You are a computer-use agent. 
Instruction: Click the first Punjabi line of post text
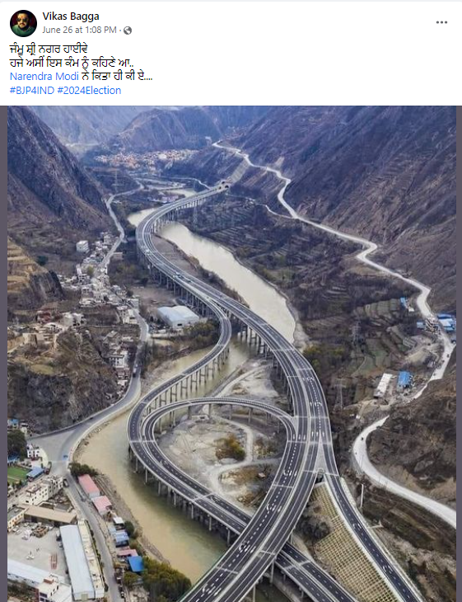(x=49, y=49)
